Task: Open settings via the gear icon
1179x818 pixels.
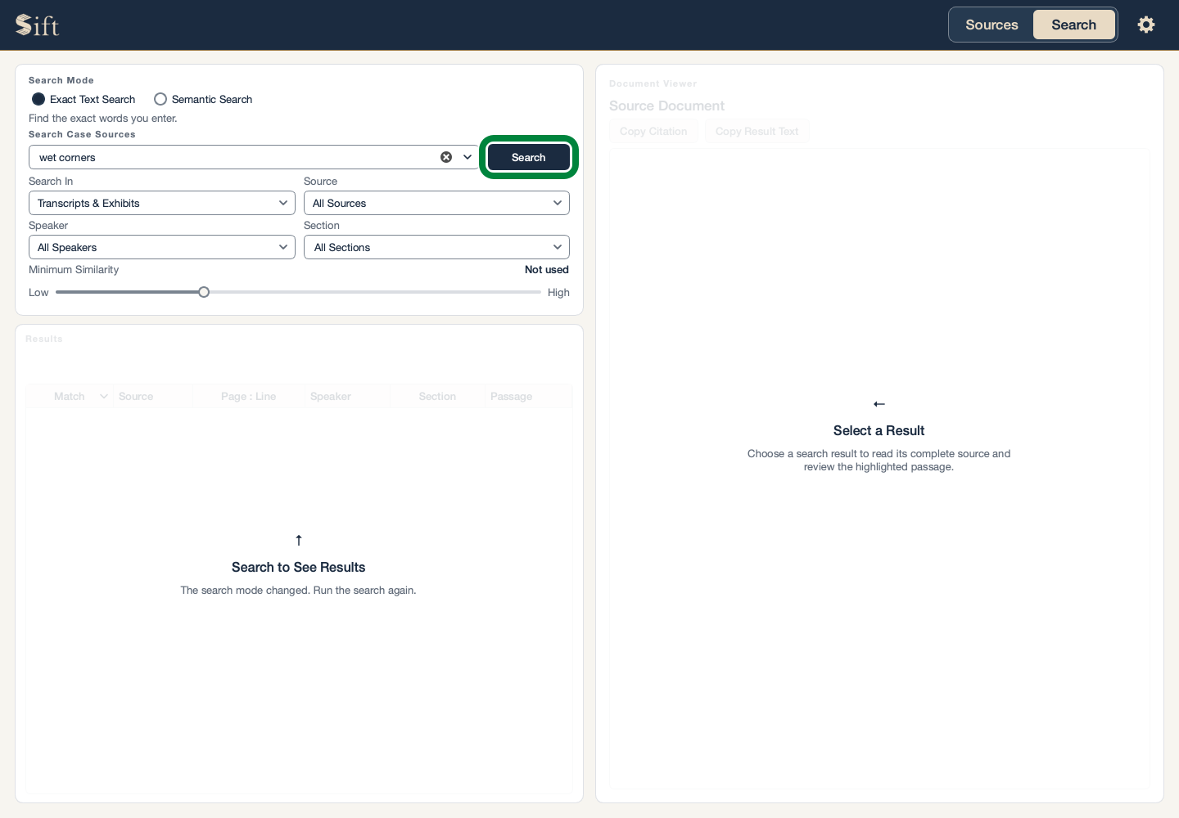Action: [1146, 25]
